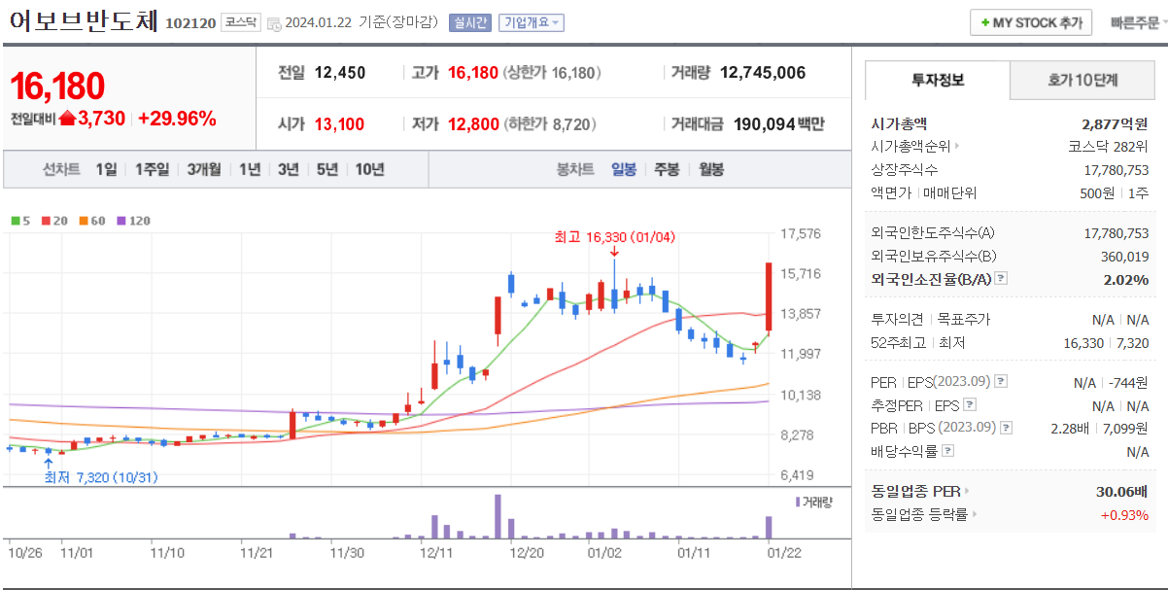Click the 투자의견 목표주가 label
Image resolution: width=1168 pixels, height=590 pixels.
tap(931, 320)
